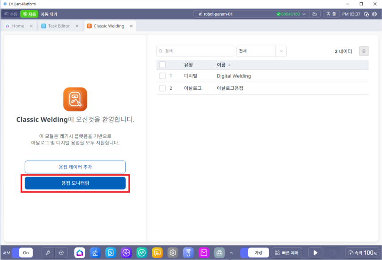382x260 pixels.
Task: Click the robot arm module icon in the dock
Action: 95,253
